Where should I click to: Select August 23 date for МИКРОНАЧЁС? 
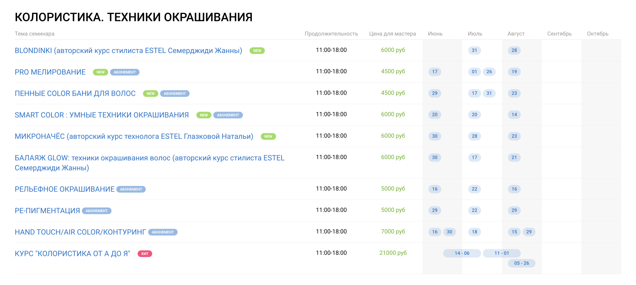(x=514, y=136)
